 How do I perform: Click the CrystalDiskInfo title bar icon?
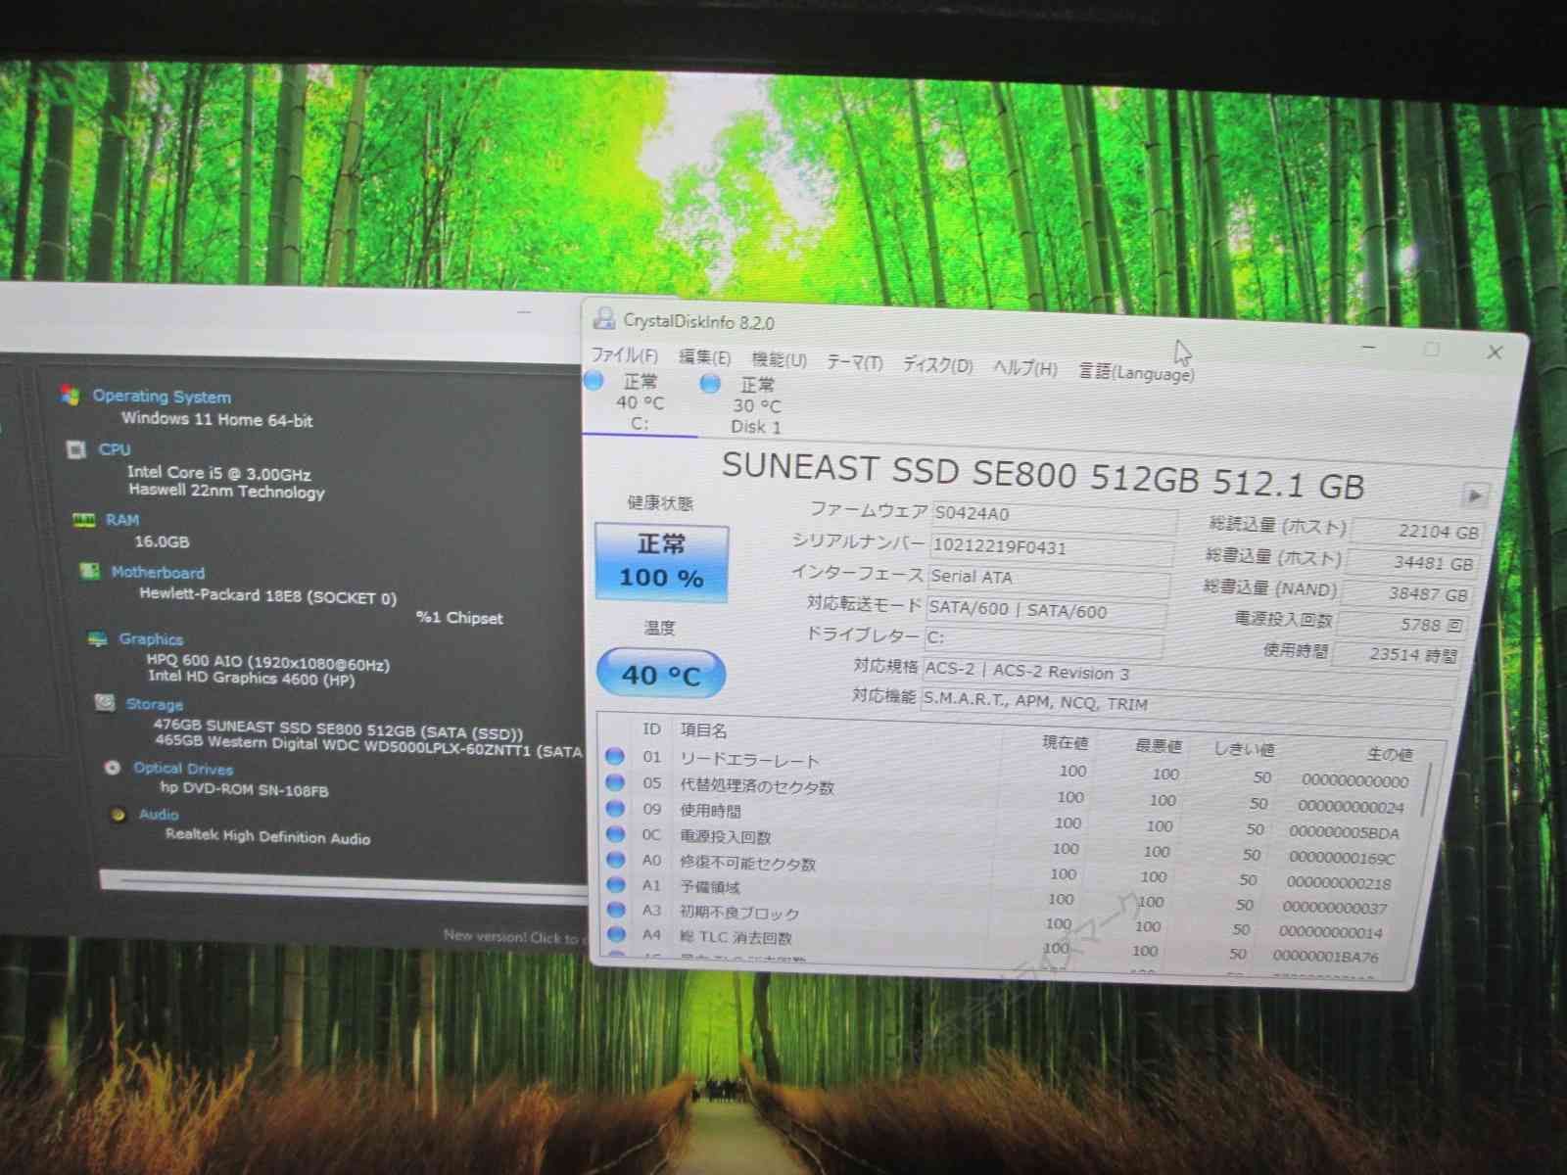[604, 317]
